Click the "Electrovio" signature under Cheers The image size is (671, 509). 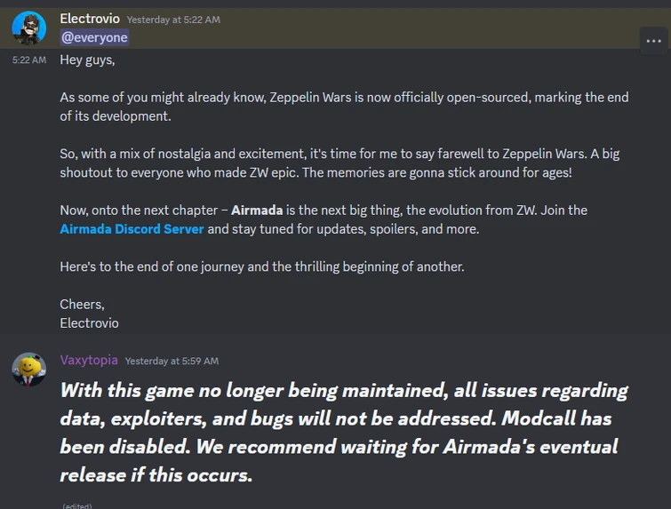click(x=89, y=322)
